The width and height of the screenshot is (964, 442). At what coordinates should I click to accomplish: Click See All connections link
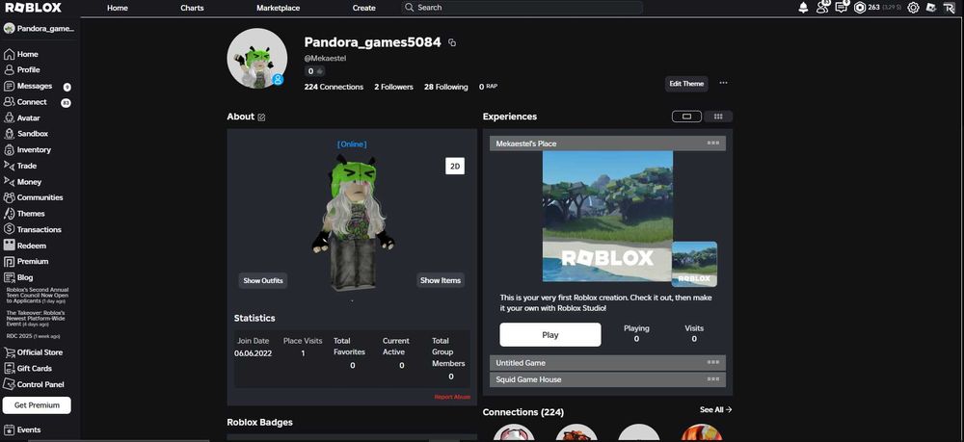coord(715,409)
